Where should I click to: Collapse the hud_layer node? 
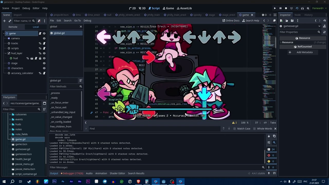(x=6, y=53)
